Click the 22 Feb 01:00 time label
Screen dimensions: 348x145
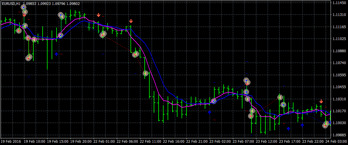[x=104, y=142]
